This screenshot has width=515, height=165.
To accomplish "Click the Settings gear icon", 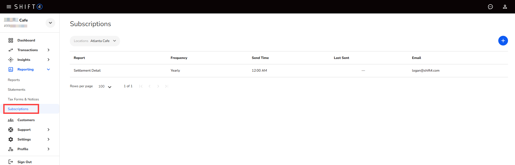I will pos(11,139).
